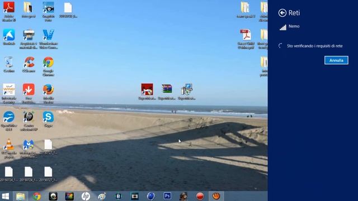Go back using the Reti arrow
The image size is (358, 201).
pyautogui.click(x=282, y=13)
